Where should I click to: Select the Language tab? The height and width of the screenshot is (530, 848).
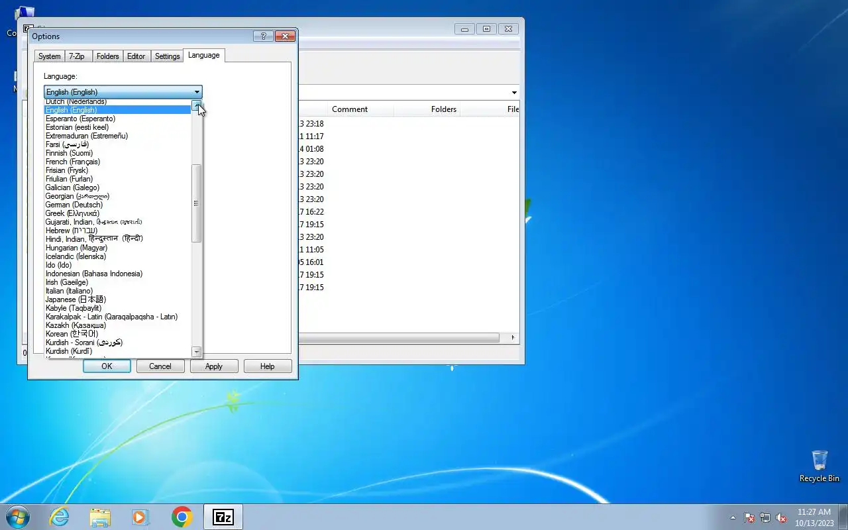[x=204, y=55]
